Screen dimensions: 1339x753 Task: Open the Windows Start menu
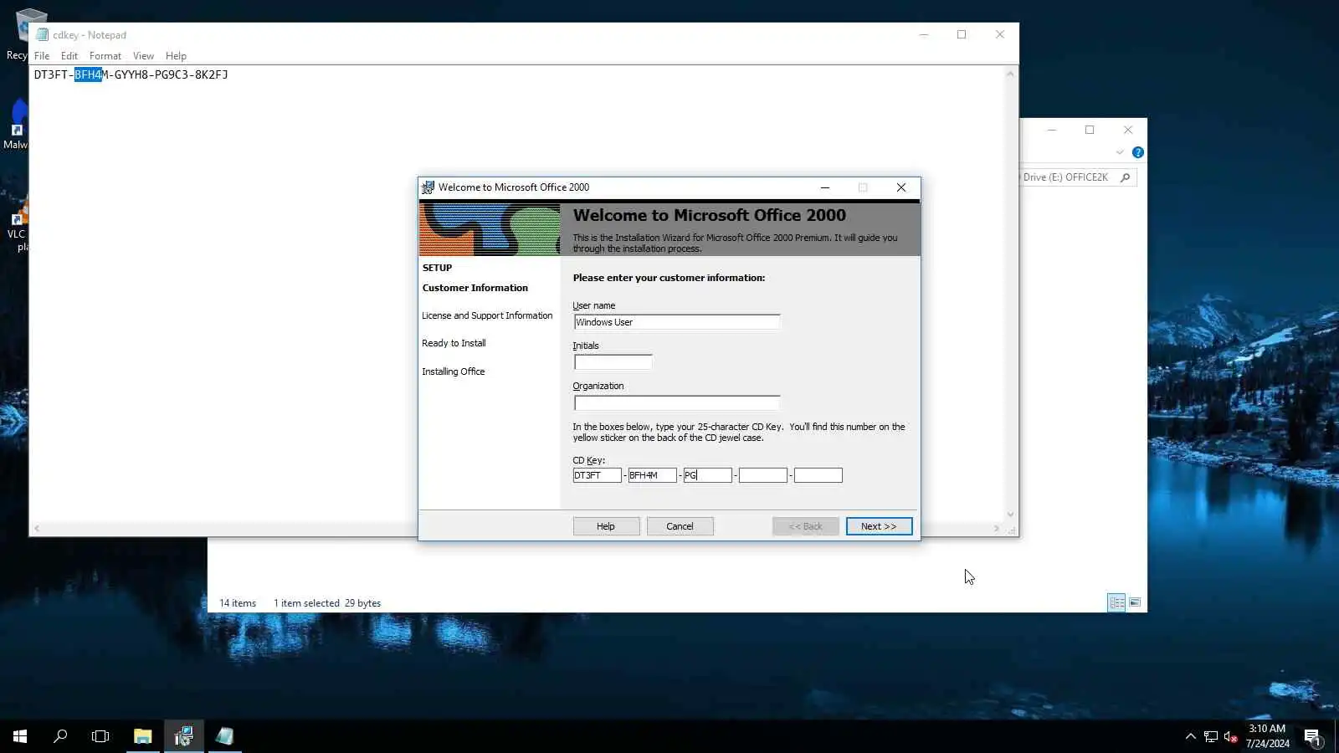point(20,736)
